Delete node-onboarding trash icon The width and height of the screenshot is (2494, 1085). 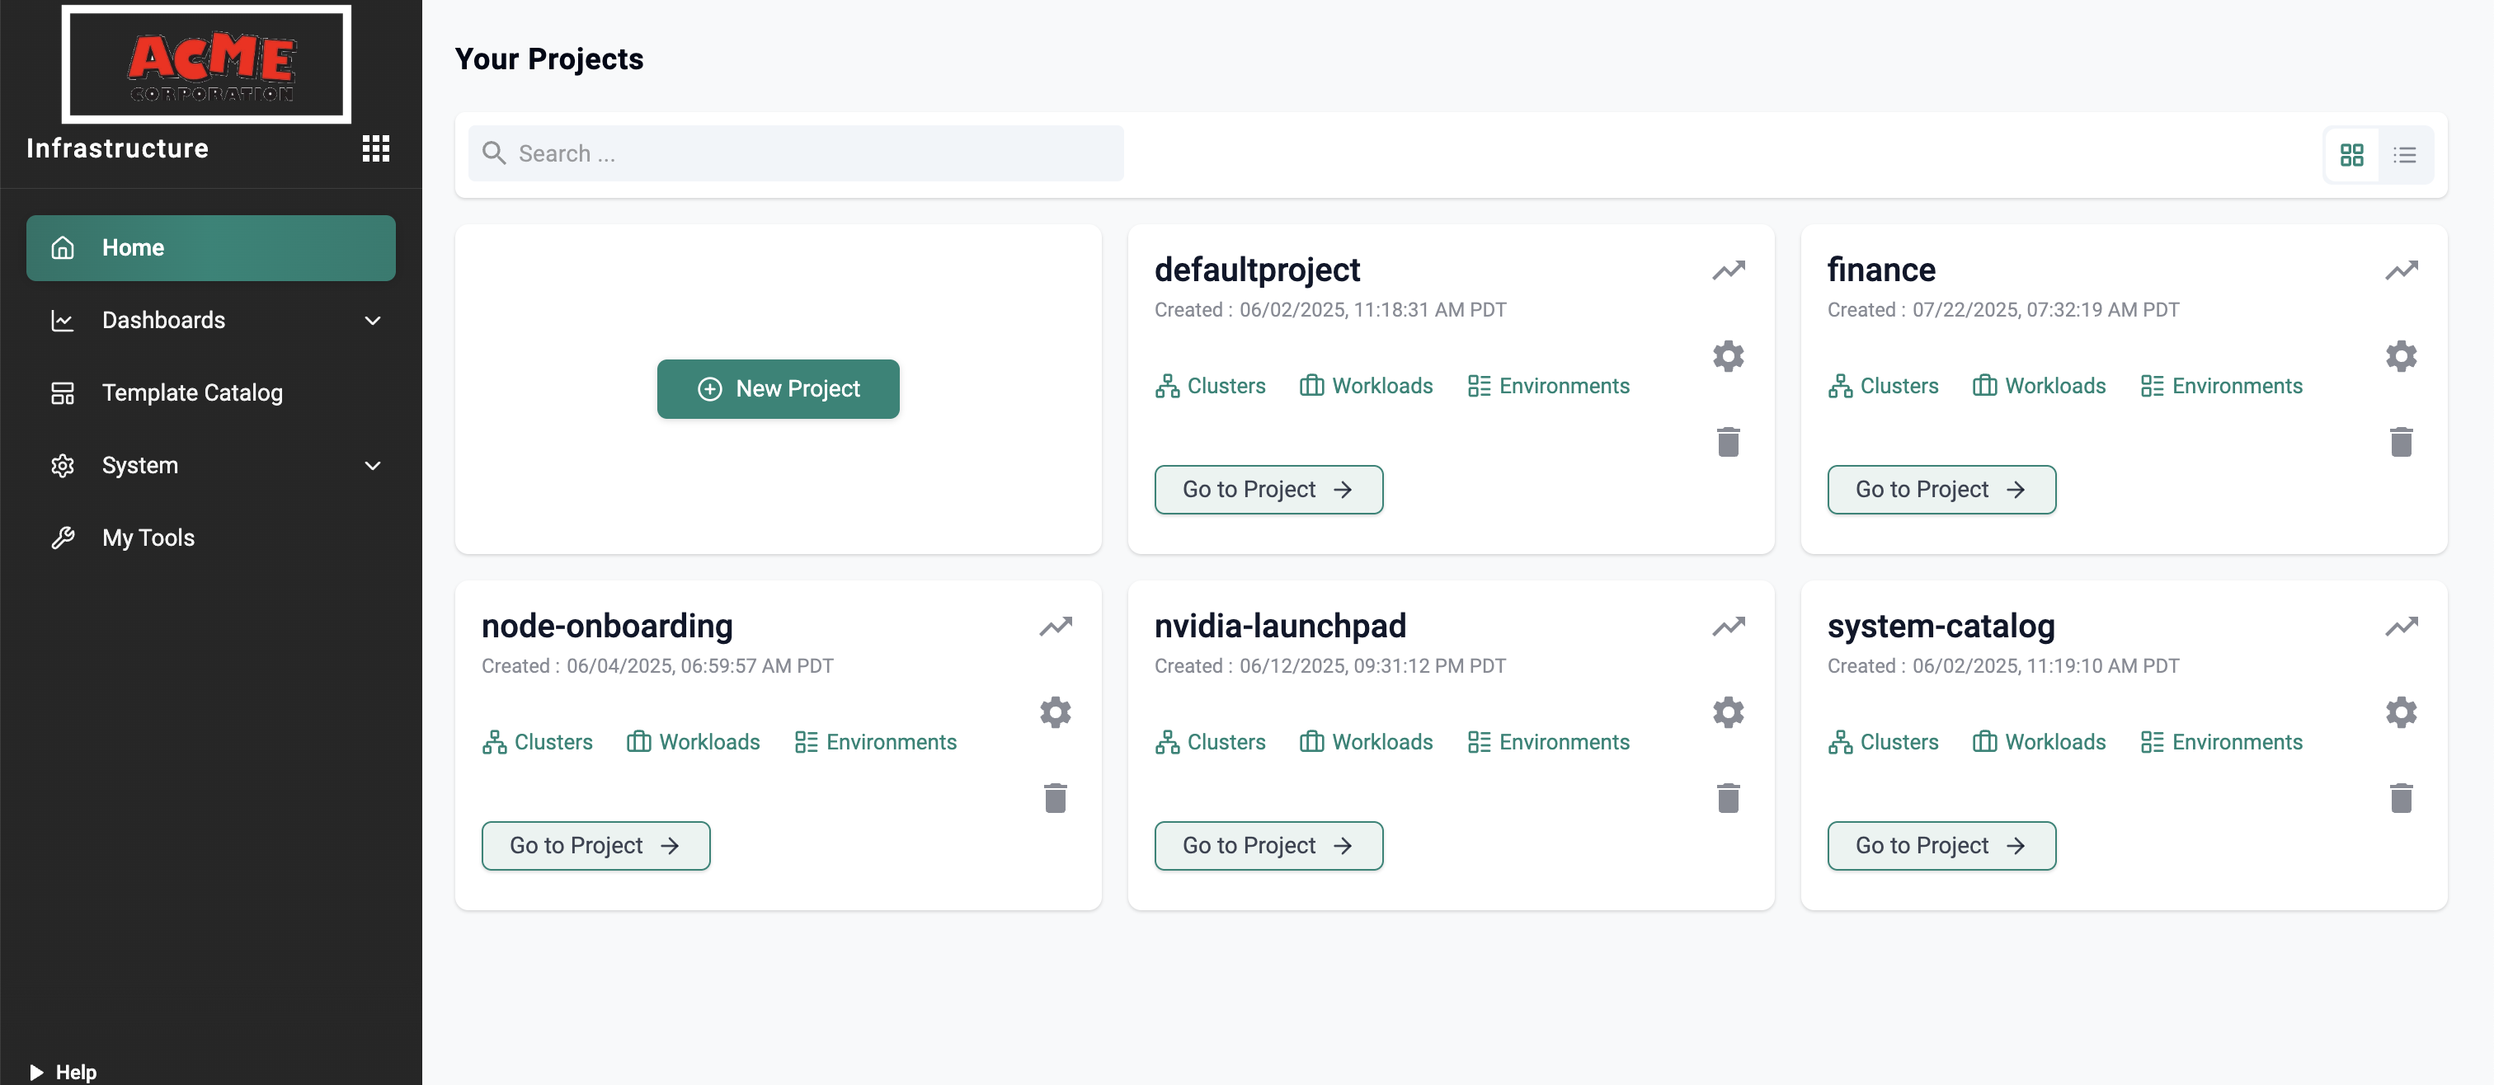[1056, 797]
